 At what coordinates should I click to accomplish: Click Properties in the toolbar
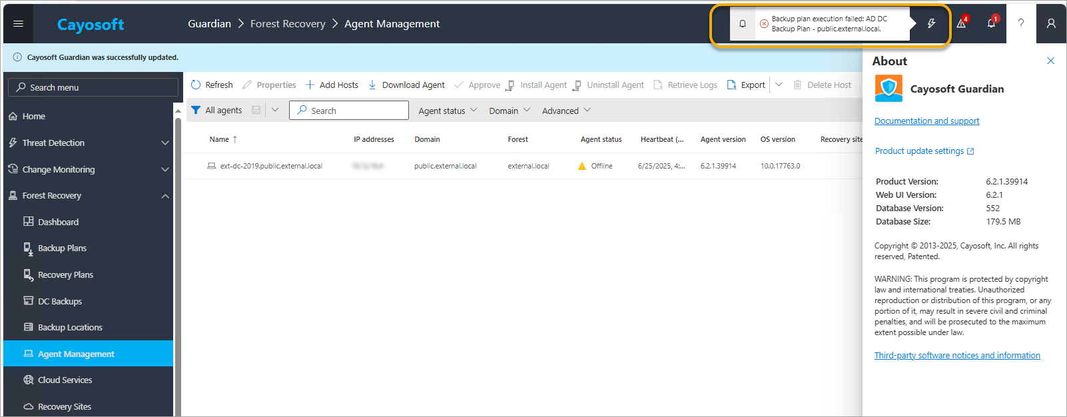(x=269, y=85)
